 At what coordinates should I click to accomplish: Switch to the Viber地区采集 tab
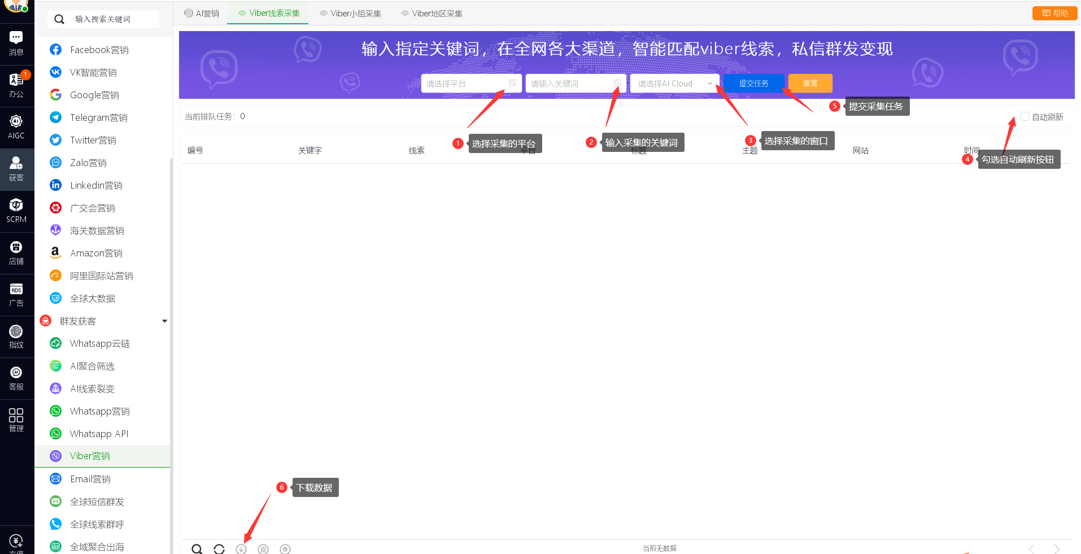(431, 14)
